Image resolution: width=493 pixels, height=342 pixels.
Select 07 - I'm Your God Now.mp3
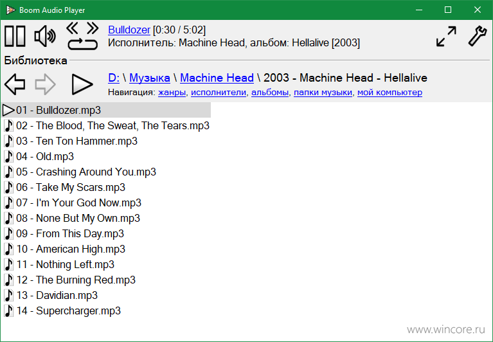pos(73,203)
